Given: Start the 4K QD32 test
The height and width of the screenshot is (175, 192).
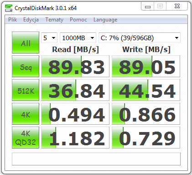Looking at the screenshot, I should pos(26,138).
